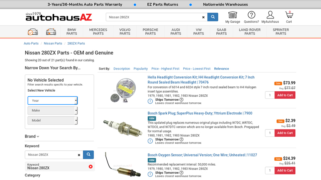This screenshot has height=180, width=321.
Task: Open Volvo Parts menu
Action: coord(125,32)
